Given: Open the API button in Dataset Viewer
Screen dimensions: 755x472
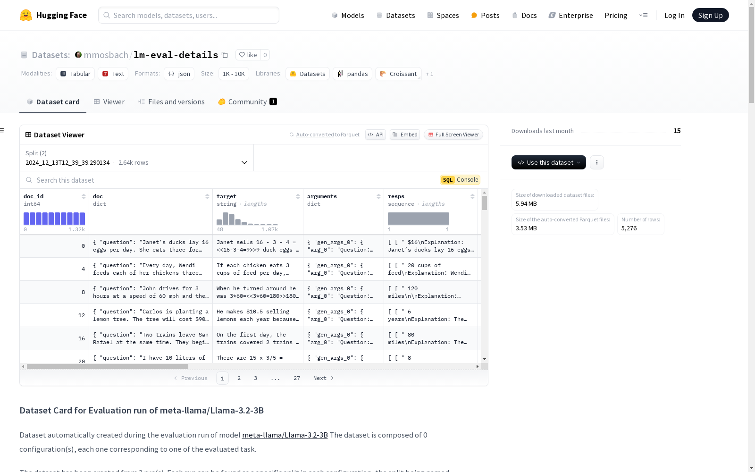Looking at the screenshot, I should pos(376,135).
